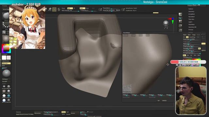Adjust the Noise Scale slider
This screenshot has width=209, height=117.
(192, 39)
